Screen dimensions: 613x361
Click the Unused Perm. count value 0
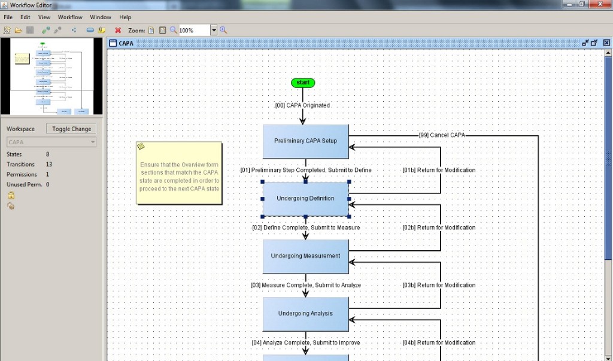[48, 184]
